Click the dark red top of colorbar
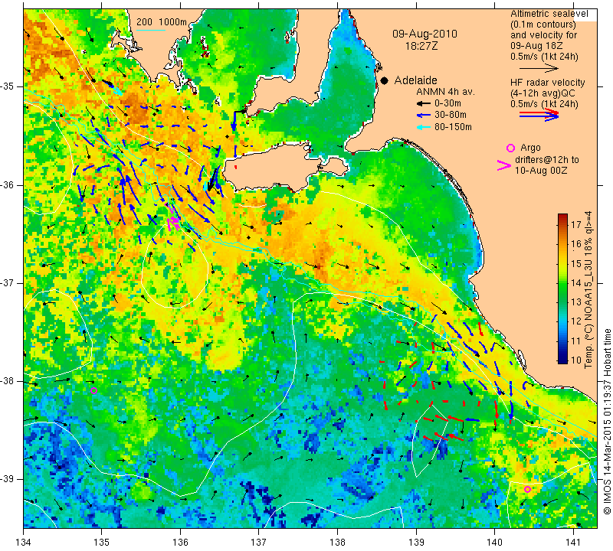This screenshot has height=551, width=613. tap(562, 216)
